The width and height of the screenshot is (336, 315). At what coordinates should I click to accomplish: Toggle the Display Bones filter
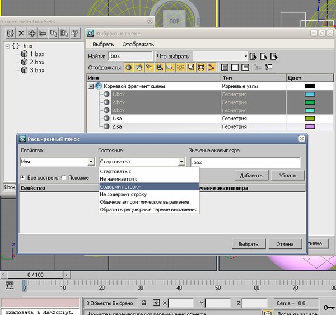211,68
